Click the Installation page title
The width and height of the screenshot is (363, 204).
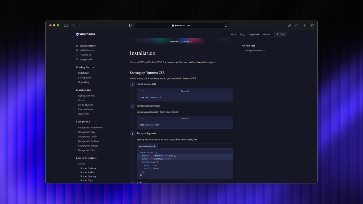(x=143, y=53)
